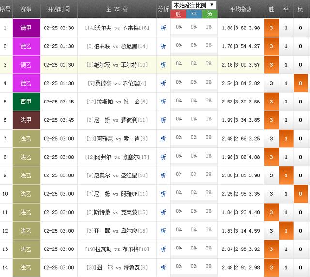This screenshot has height=277, width=310.
Task: Open 析 analysis for 维尔茨 vs 菲尔特
Action: point(163,65)
